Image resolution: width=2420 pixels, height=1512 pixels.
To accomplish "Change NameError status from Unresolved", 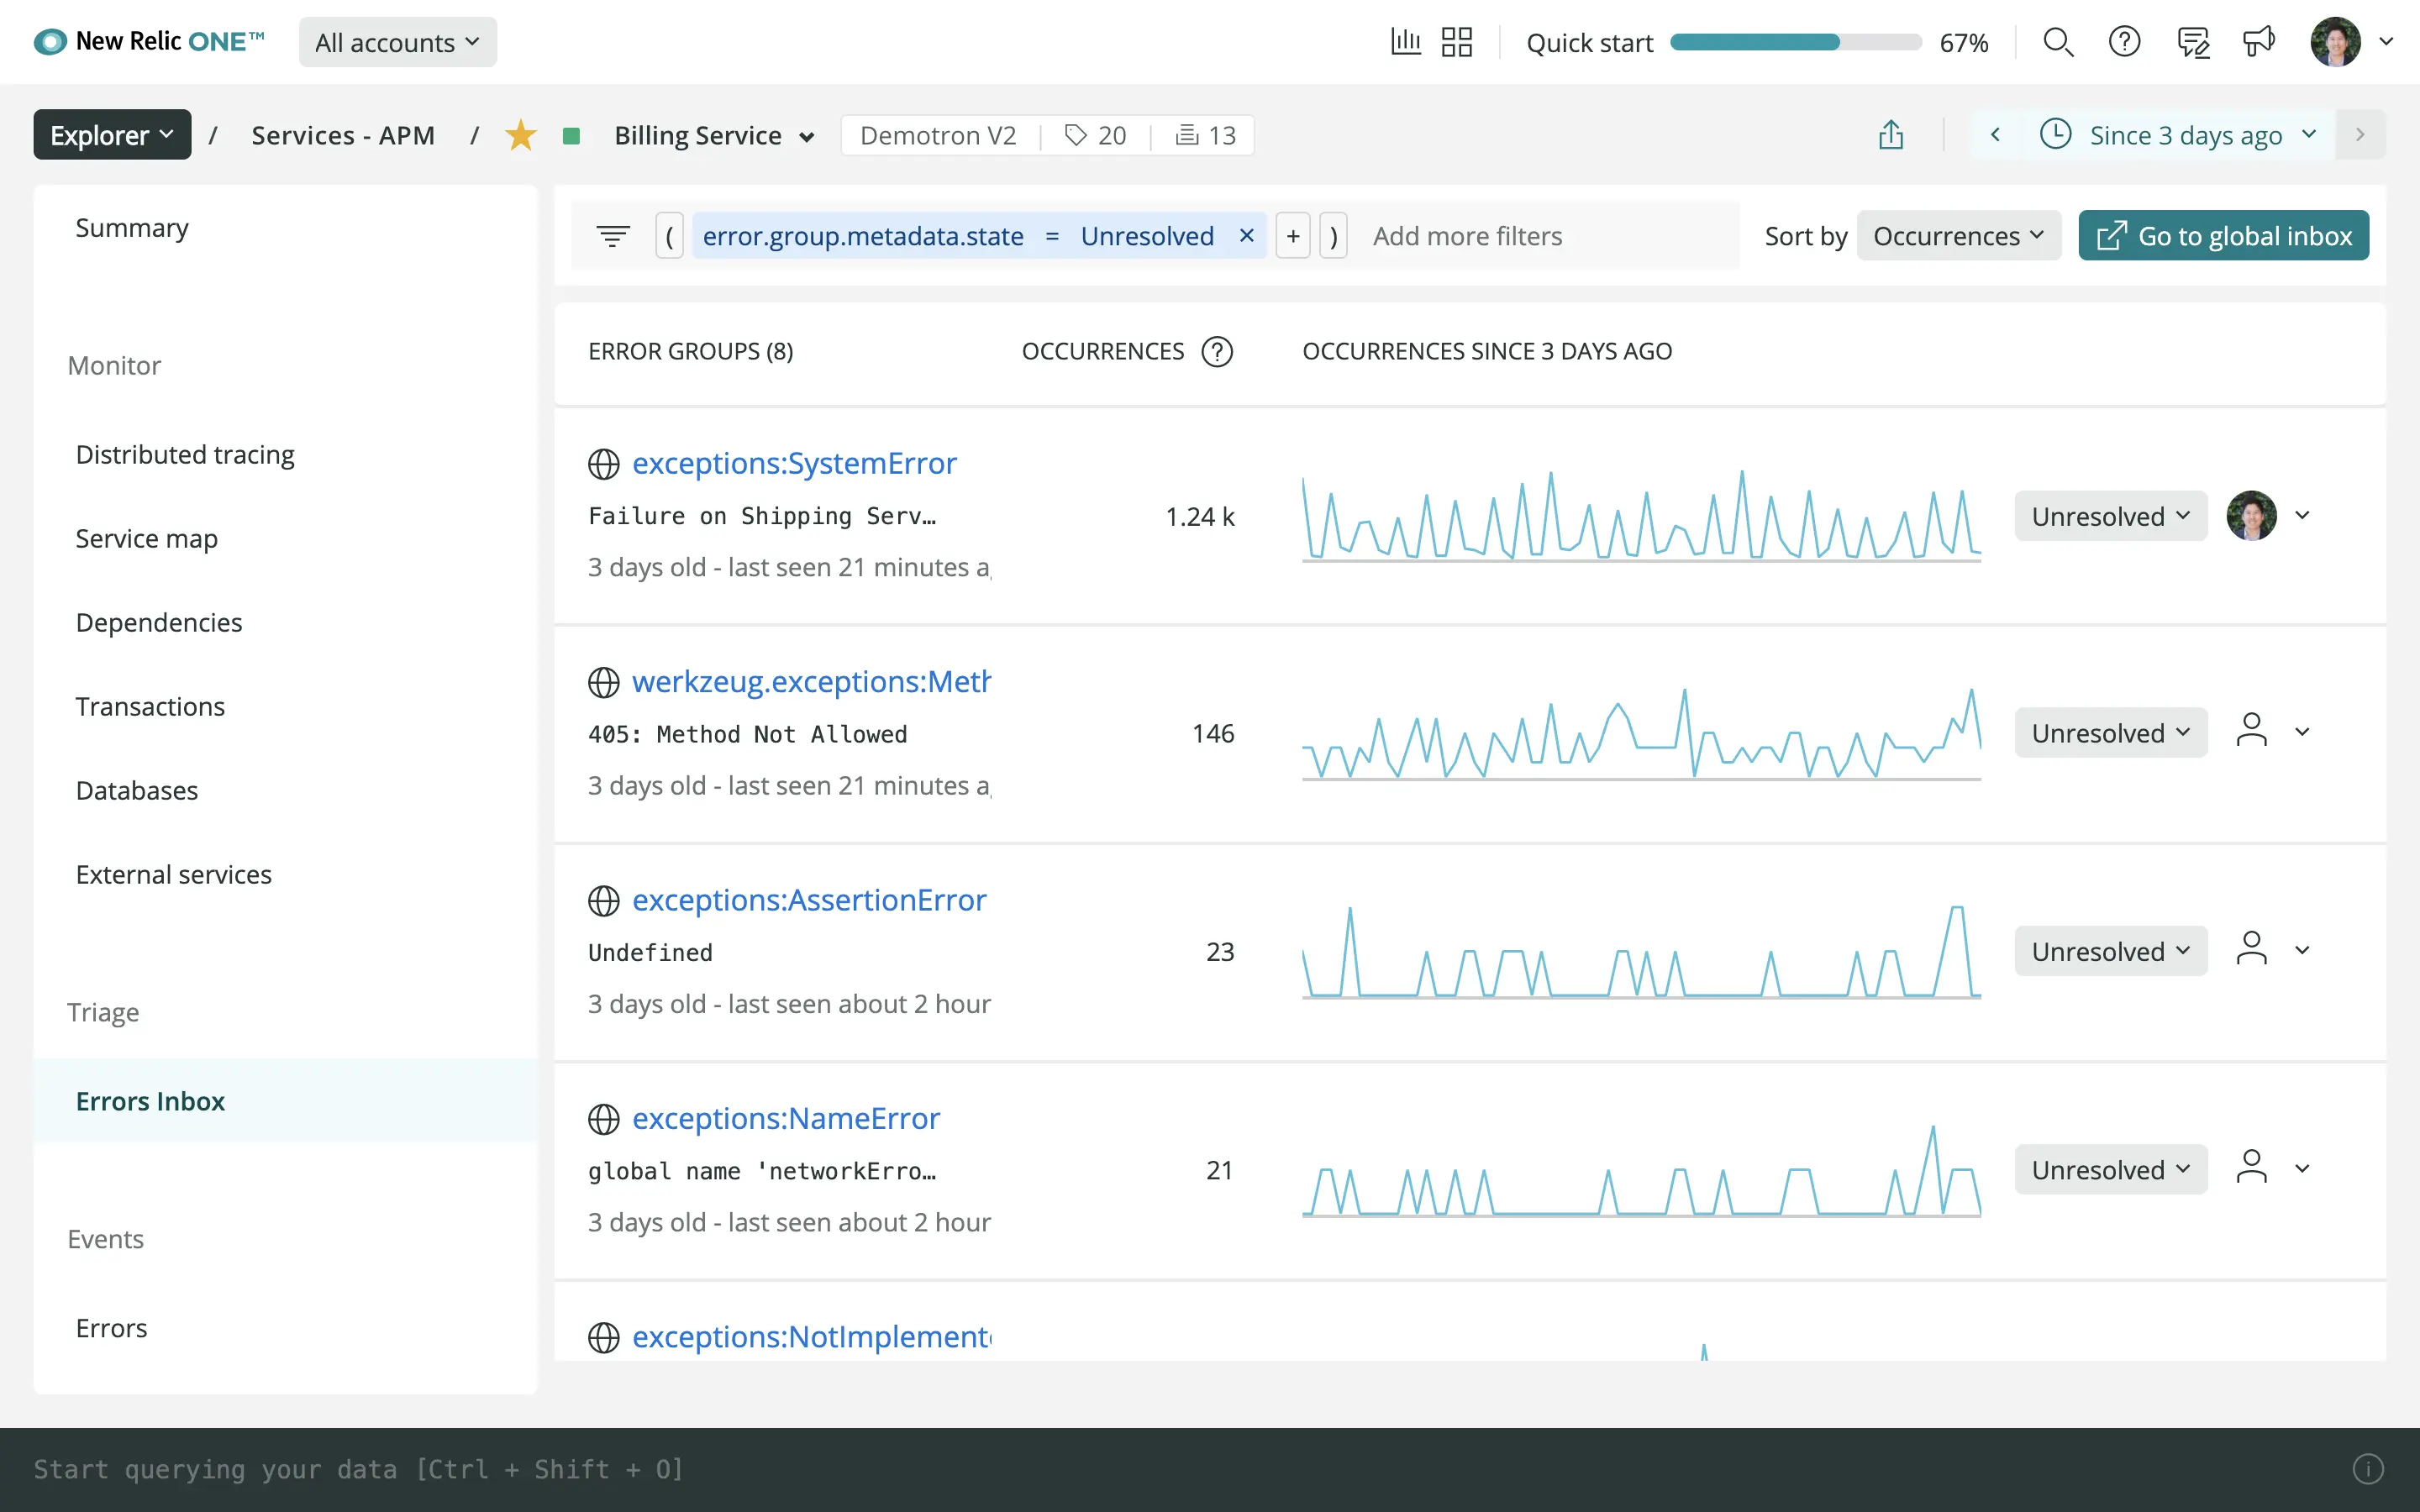I will pos(2110,1169).
